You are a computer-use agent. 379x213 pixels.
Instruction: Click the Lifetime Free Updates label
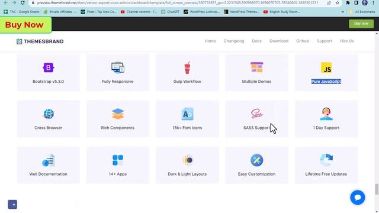tap(326, 174)
